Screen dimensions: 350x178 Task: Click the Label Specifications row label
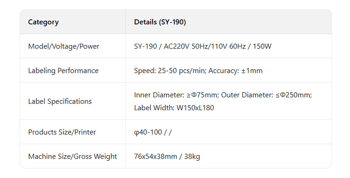(x=60, y=101)
